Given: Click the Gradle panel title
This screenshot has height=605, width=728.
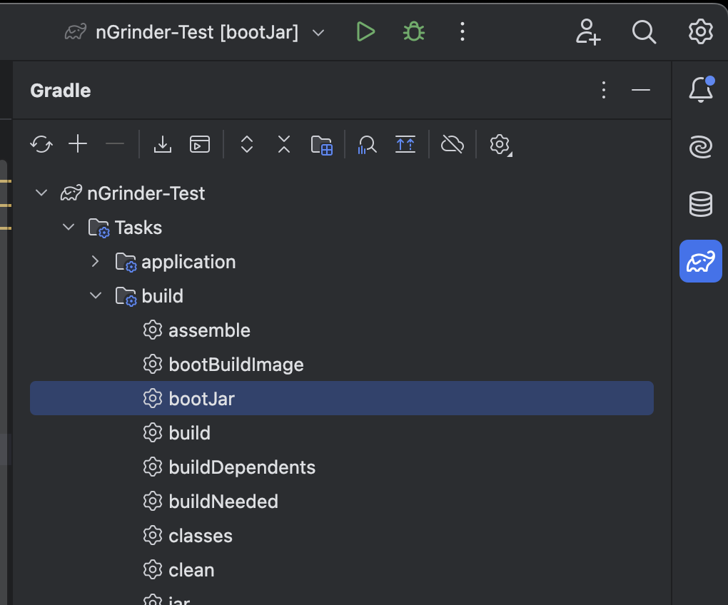Looking at the screenshot, I should [x=61, y=91].
